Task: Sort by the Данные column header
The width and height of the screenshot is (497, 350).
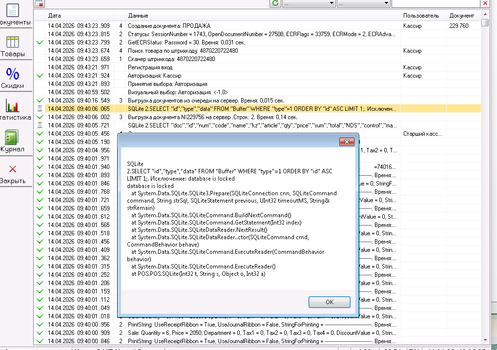Action: pos(263,16)
